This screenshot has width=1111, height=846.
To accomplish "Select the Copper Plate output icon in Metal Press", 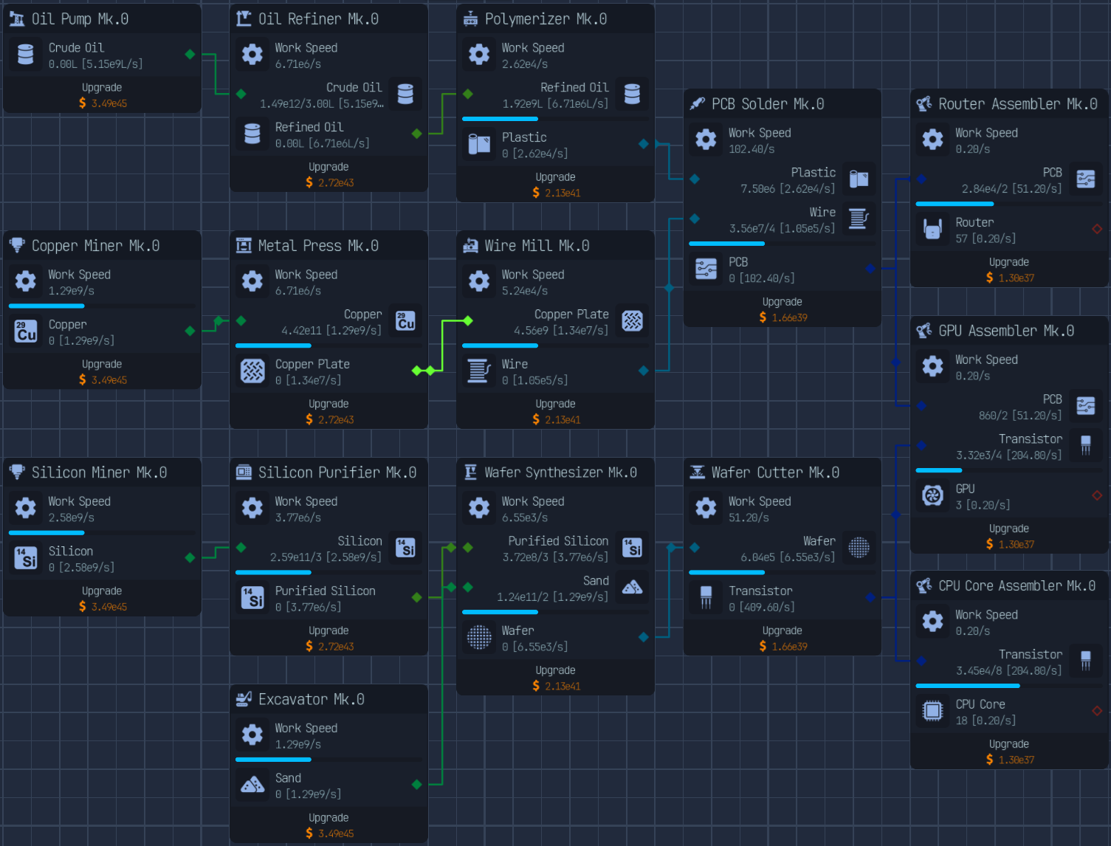I will (252, 371).
